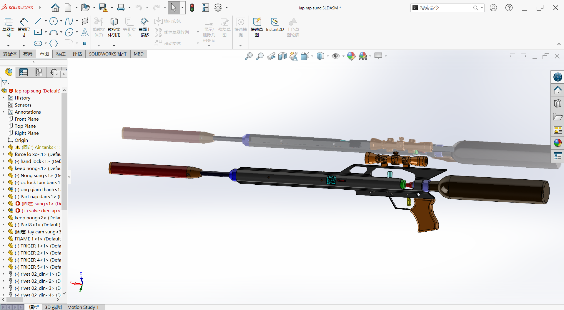564x310 pixels.
Task: Open the Design Library task pane icon
Action: coord(558,103)
